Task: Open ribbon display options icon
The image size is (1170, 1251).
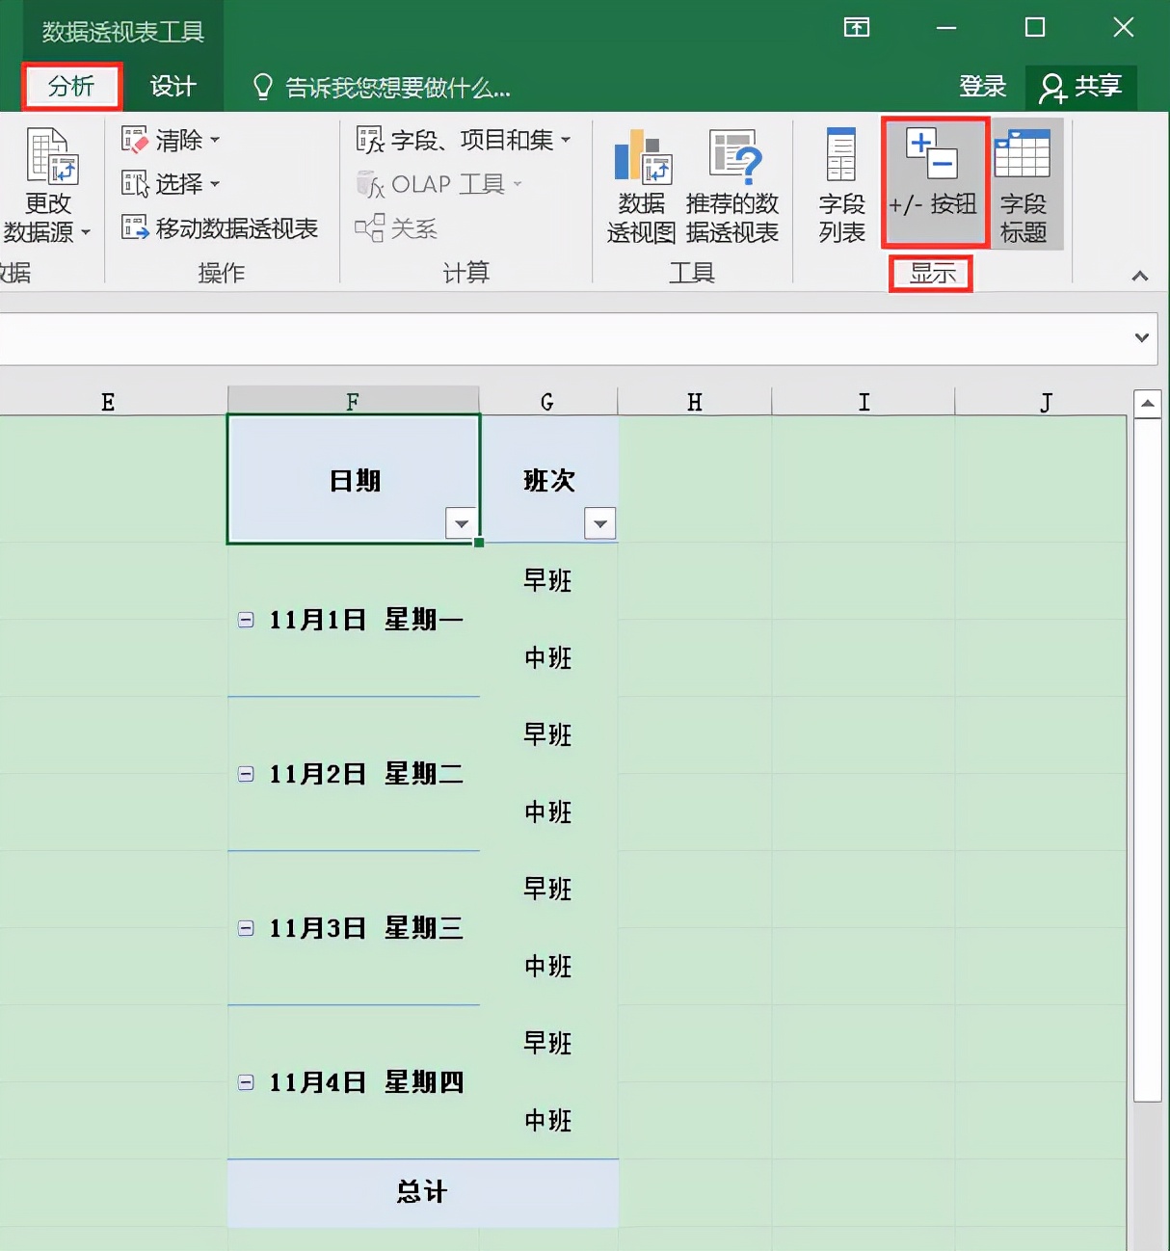Action: point(856,27)
